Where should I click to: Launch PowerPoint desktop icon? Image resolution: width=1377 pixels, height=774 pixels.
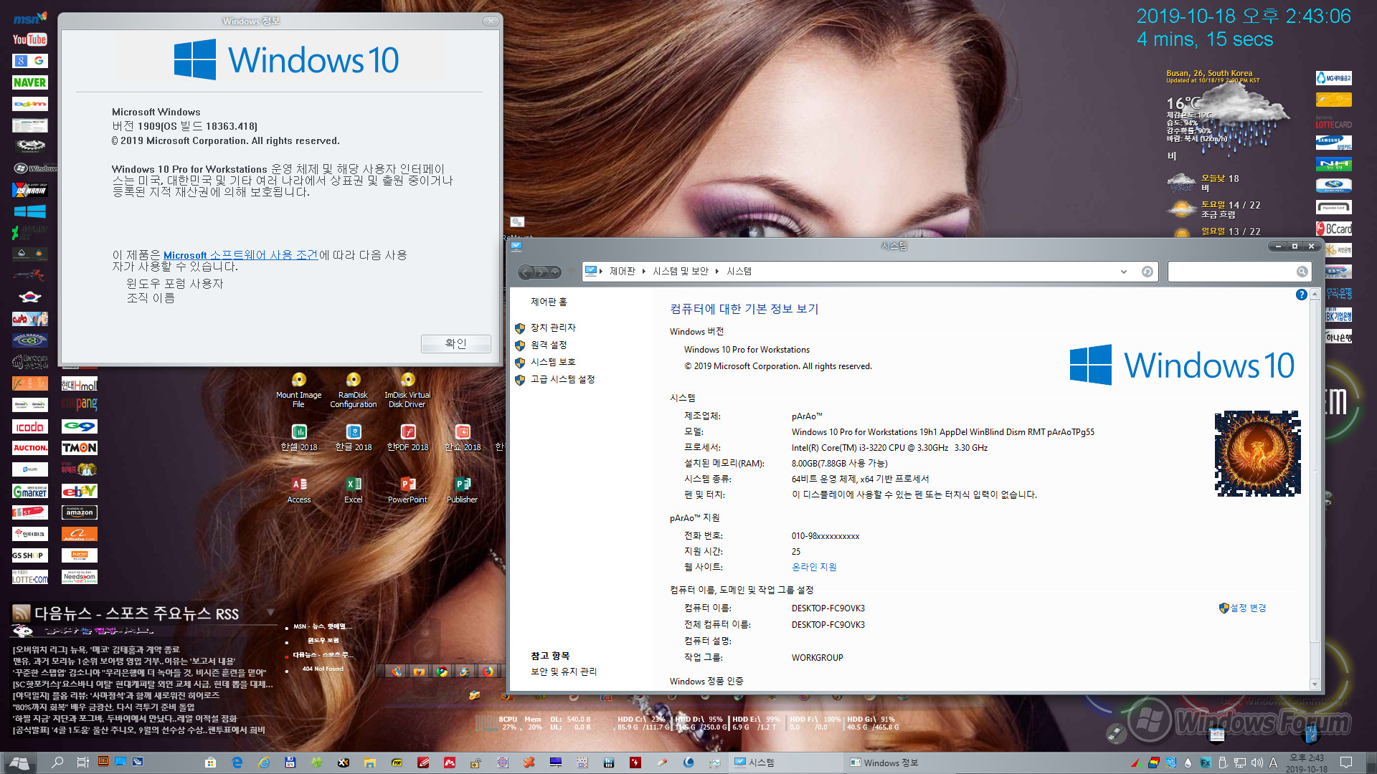tap(408, 490)
